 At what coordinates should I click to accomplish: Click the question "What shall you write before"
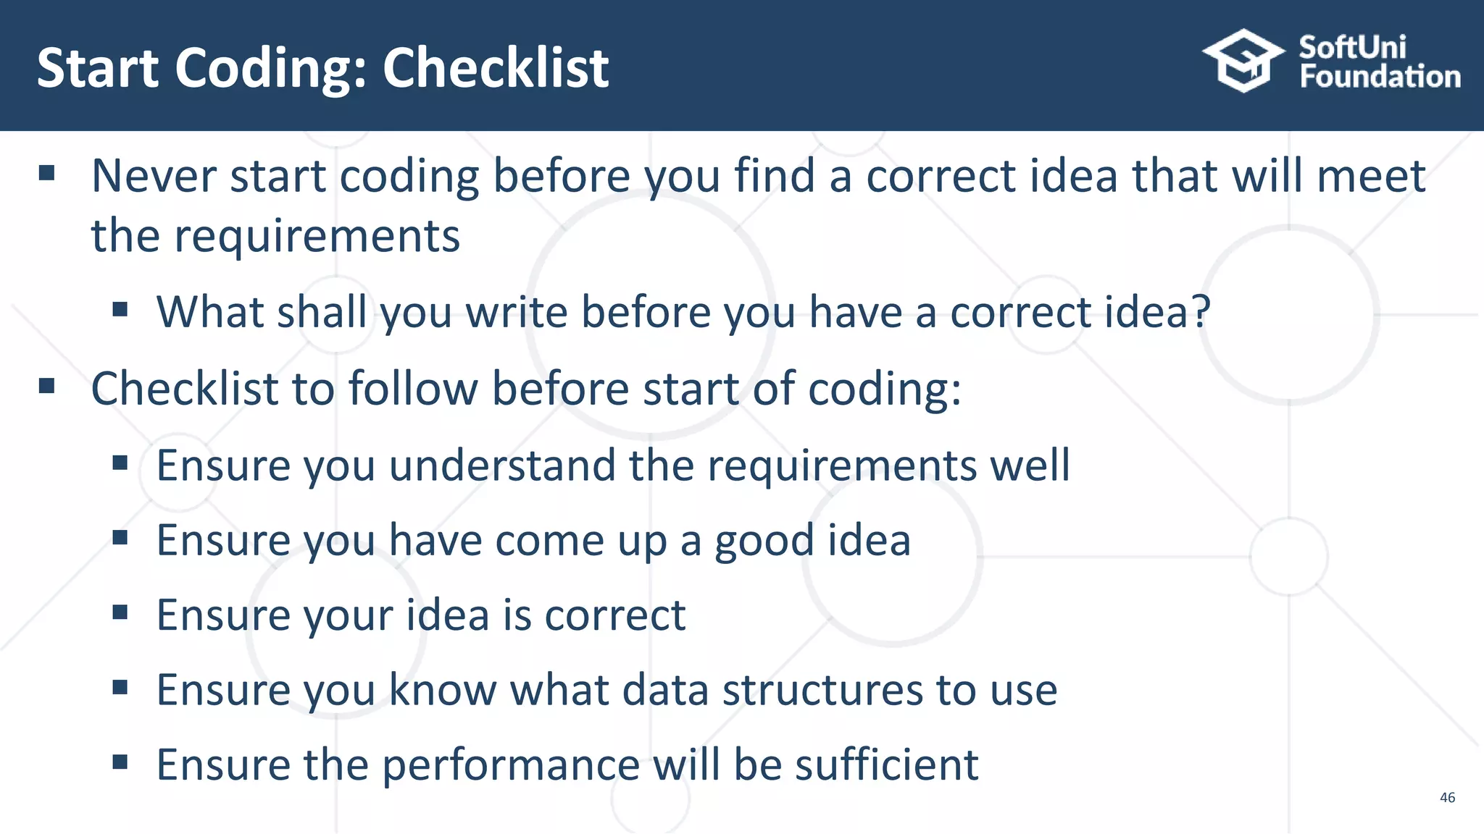click(x=683, y=312)
